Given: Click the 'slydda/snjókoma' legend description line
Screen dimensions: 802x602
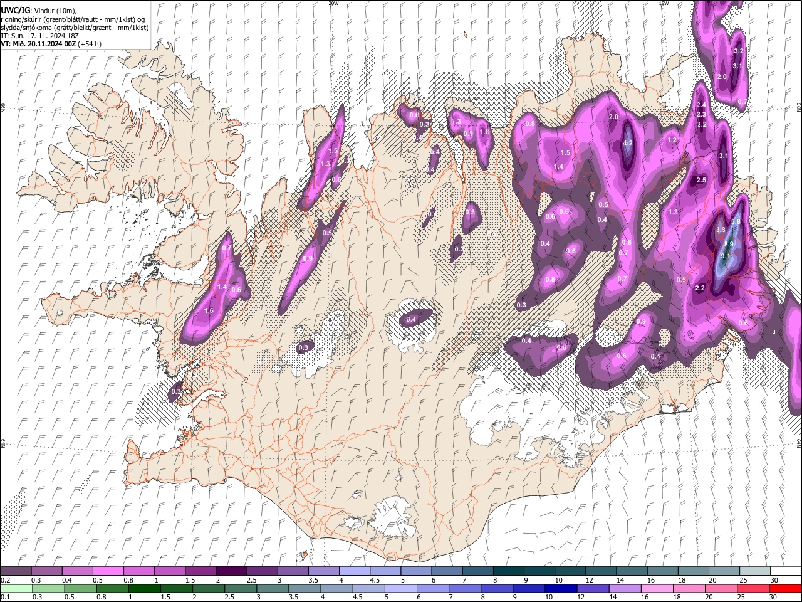Looking at the screenshot, I should 75,28.
